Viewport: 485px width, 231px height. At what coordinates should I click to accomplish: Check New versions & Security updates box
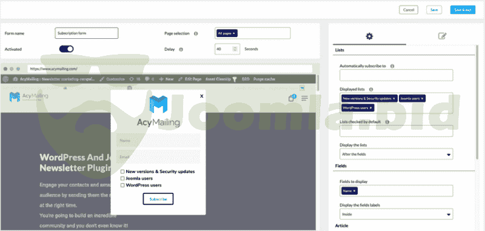coord(123,172)
